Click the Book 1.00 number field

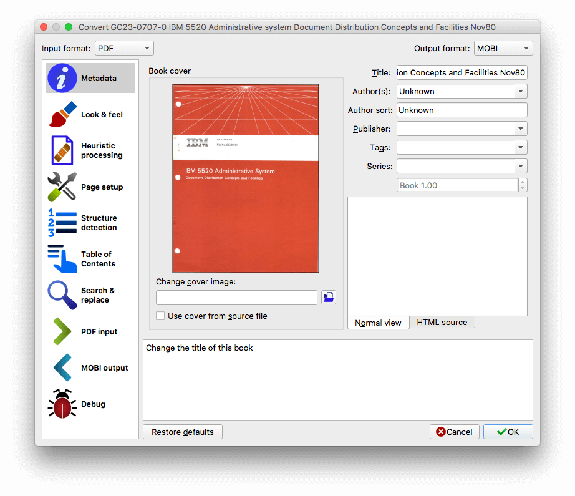(x=458, y=185)
